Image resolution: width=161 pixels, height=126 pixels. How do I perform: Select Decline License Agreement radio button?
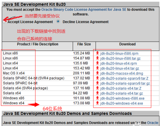pyautogui.click(x=58, y=21)
